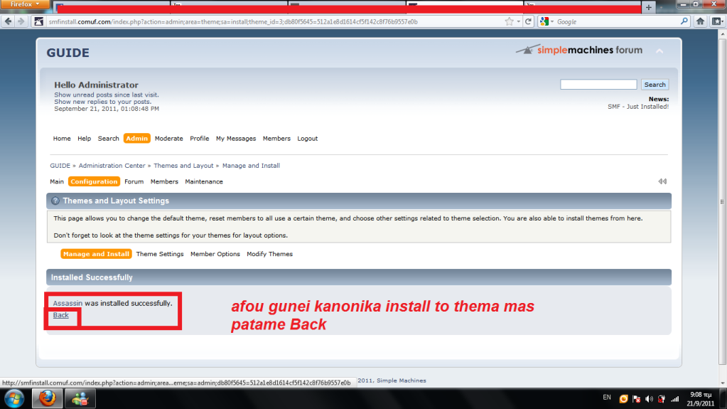Open the Configuration admin menu
727x409 pixels.
[94, 181]
